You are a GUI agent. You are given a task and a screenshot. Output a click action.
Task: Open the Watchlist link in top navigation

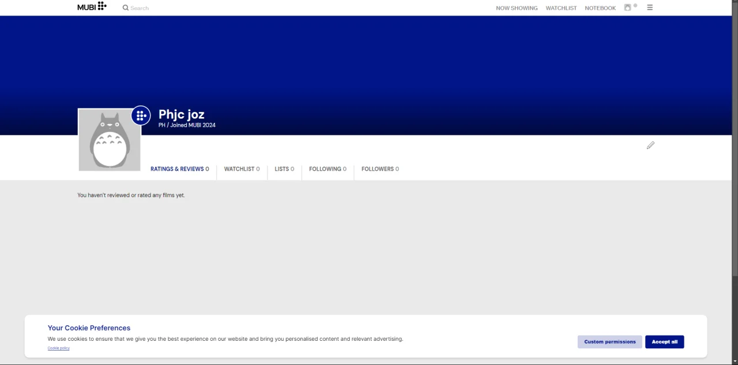click(561, 8)
